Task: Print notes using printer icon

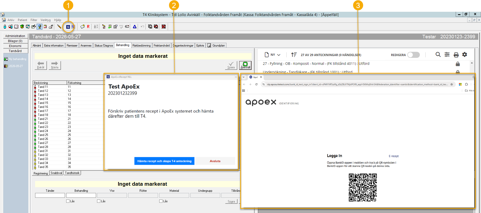Action: pos(456,55)
